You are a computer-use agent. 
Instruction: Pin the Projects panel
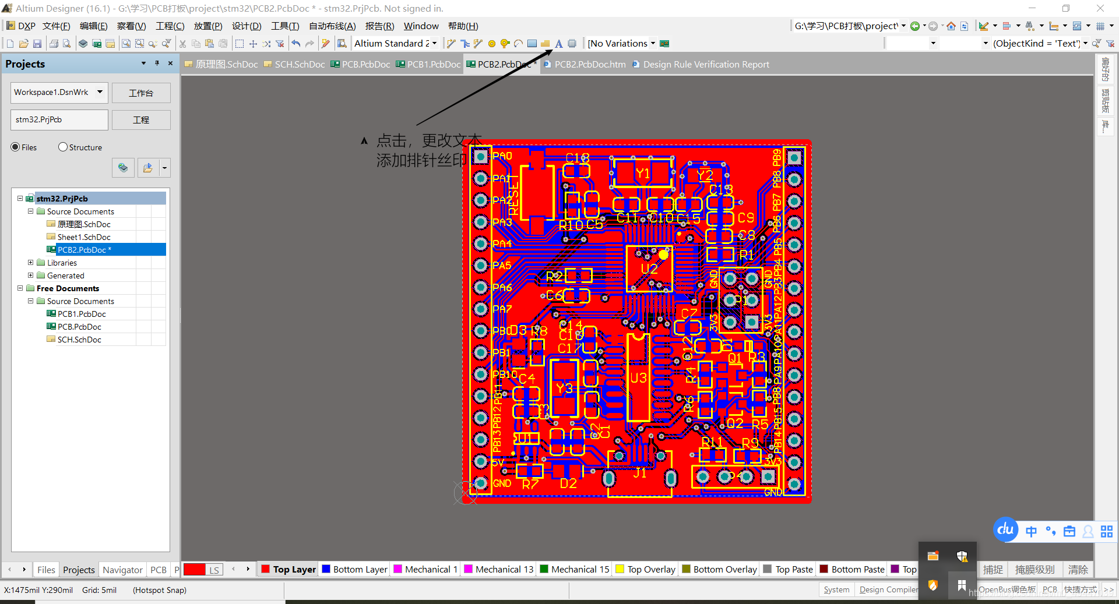(x=157, y=63)
